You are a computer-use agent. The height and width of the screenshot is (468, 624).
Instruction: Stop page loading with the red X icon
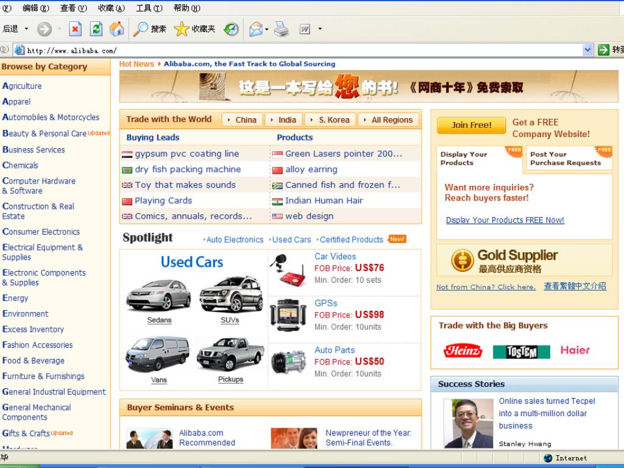click(x=75, y=29)
